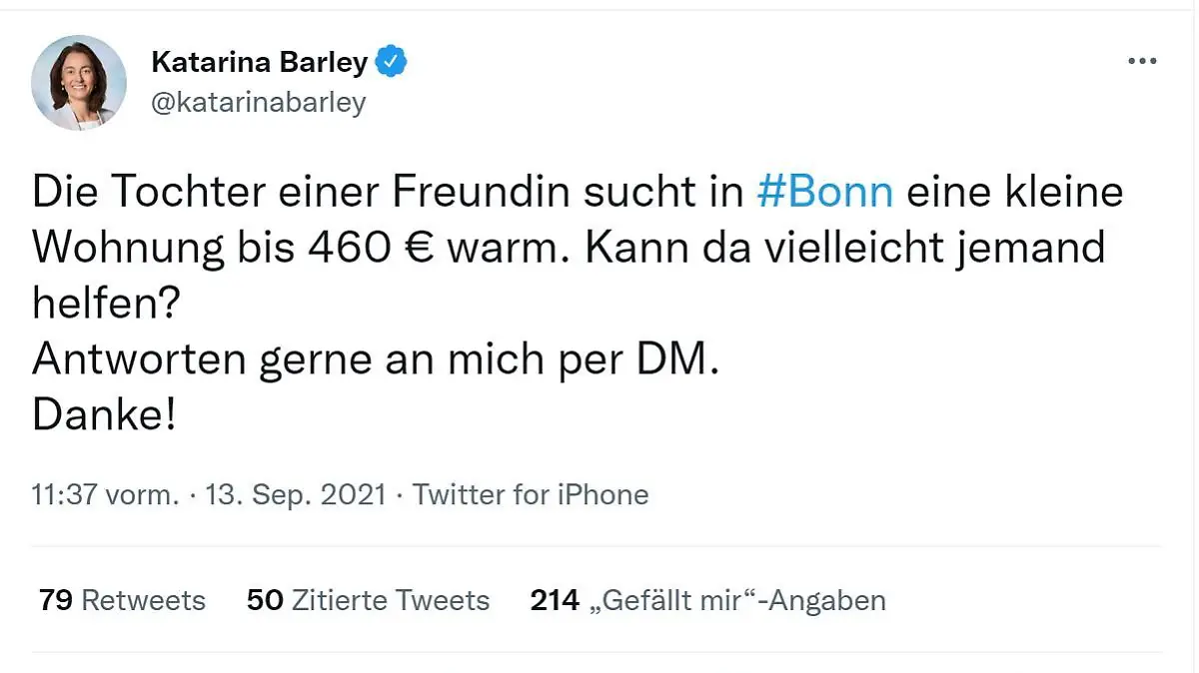Open Katarina Barley's profile picture
The height and width of the screenshot is (673, 1199).
coord(79,83)
